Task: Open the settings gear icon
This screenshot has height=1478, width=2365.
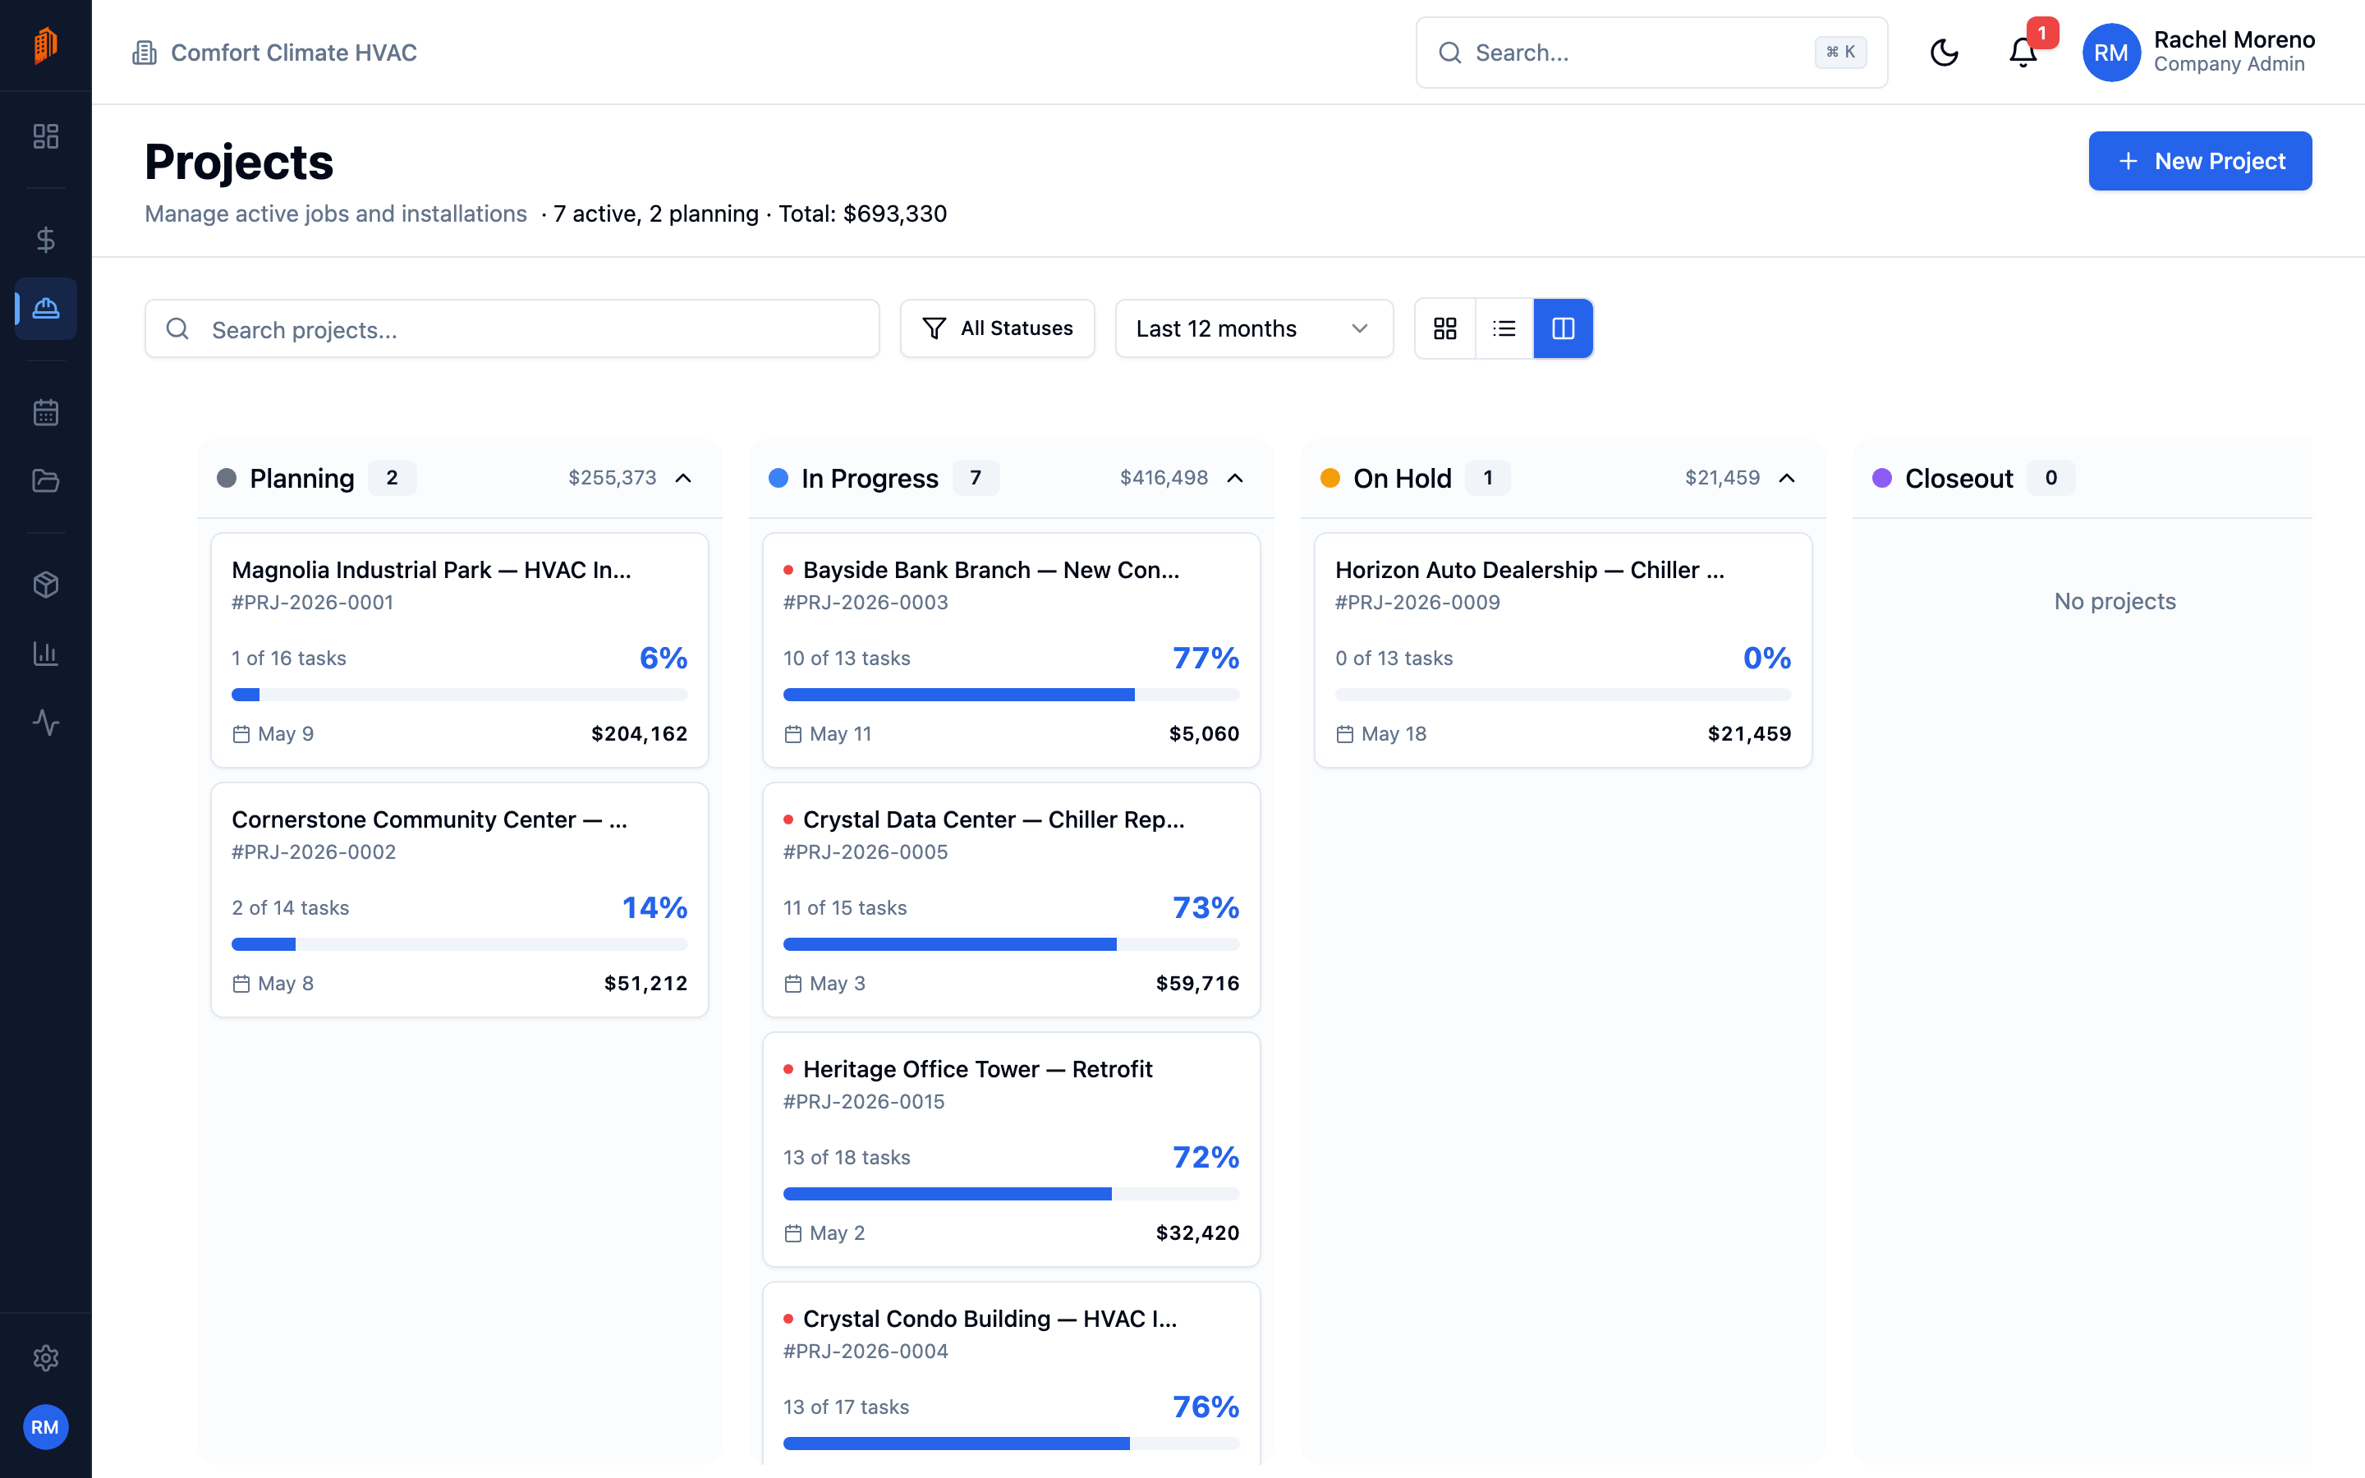Action: tap(45, 1358)
